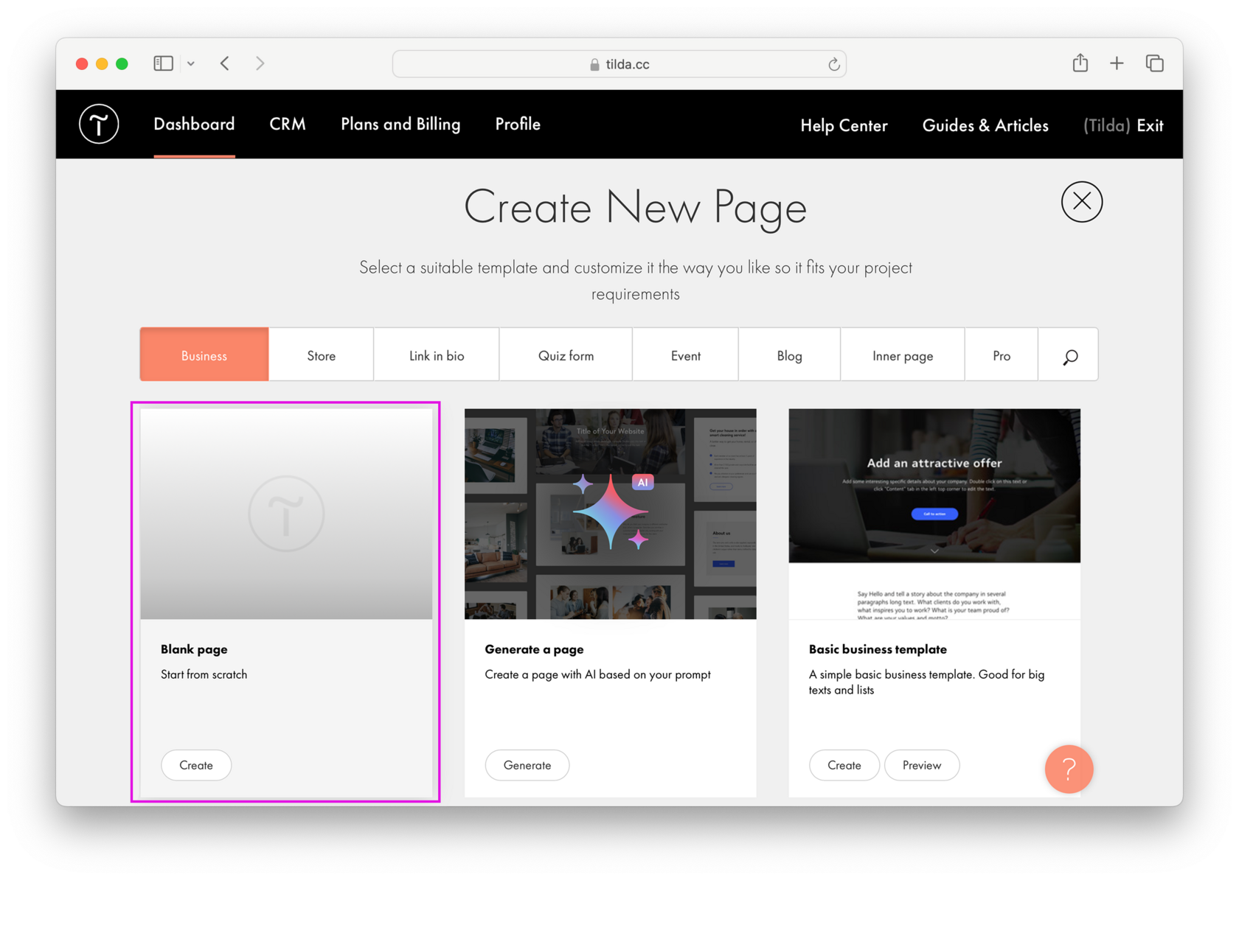
Task: Click the Generate a page title
Action: tap(534, 649)
